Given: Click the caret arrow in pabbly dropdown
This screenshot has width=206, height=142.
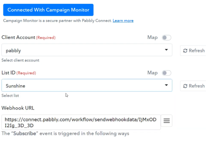Looking at the screenshot, I should (x=166, y=50).
